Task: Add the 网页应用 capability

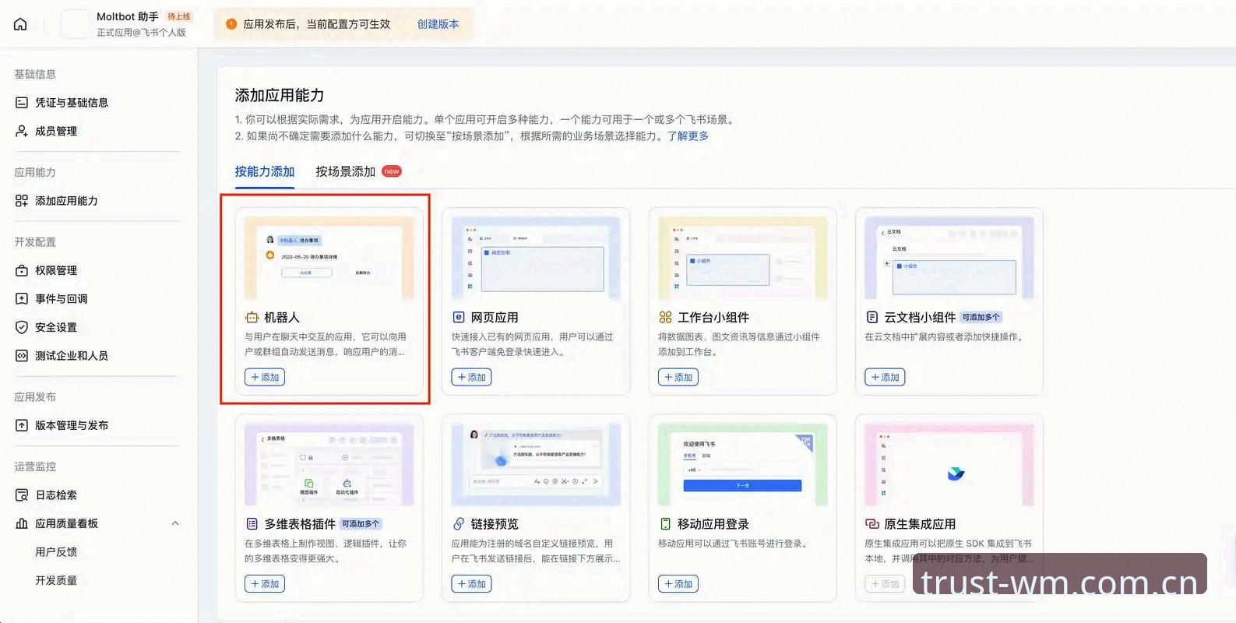Action: [471, 378]
